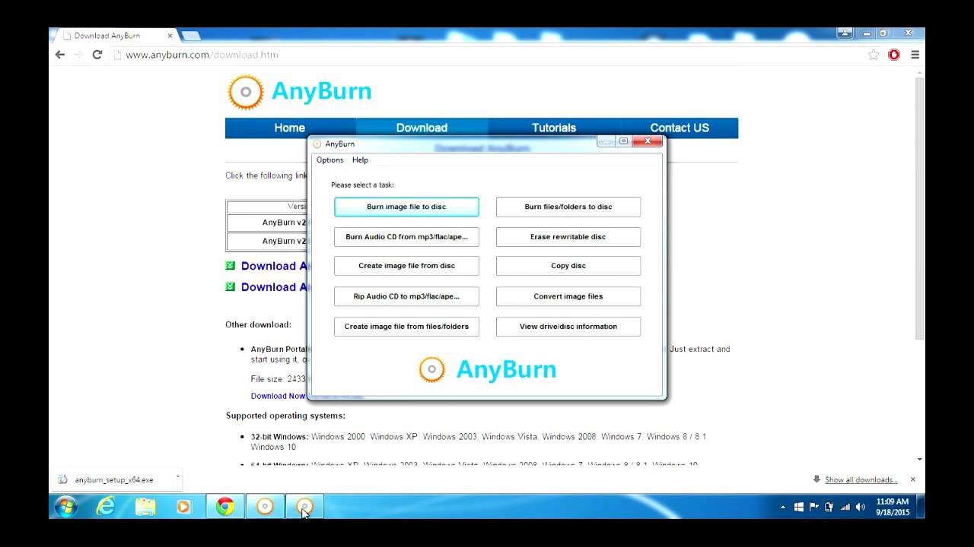This screenshot has width=974, height=547.
Task: Choose Burn files/folders to disc
Action: pyautogui.click(x=568, y=207)
